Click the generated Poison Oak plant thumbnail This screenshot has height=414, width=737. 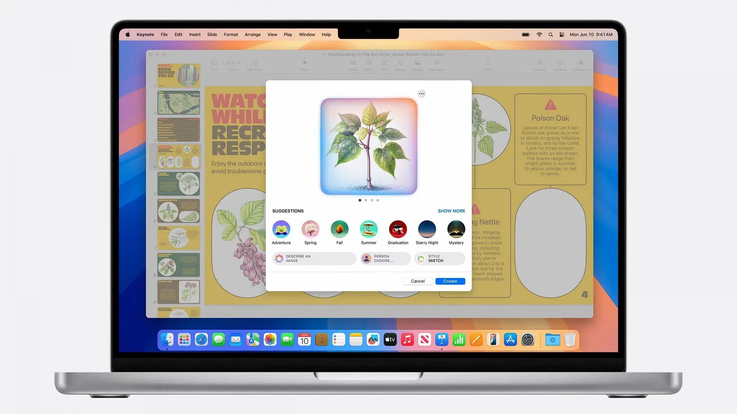(x=368, y=146)
